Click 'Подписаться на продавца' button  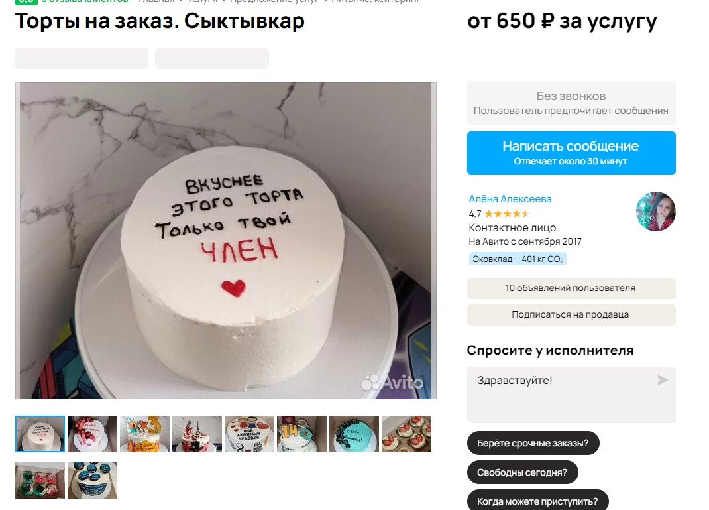[x=571, y=314]
